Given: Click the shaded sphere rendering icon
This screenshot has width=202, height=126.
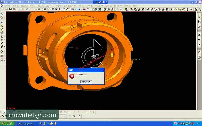Looking at the screenshot, I should point(84,9).
